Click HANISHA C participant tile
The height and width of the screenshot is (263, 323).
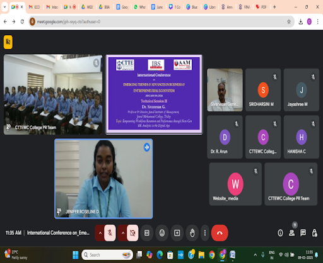pyautogui.click(x=302, y=137)
